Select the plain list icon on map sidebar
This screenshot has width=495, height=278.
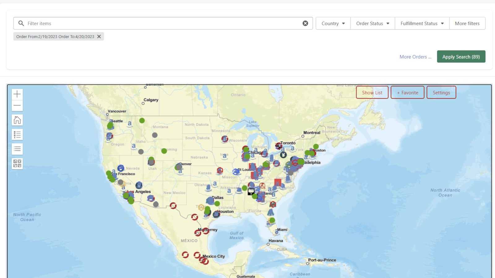pyautogui.click(x=17, y=149)
